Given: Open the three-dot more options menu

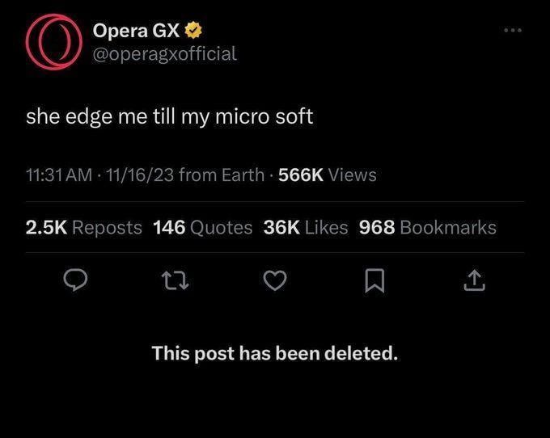Looking at the screenshot, I should (512, 31).
